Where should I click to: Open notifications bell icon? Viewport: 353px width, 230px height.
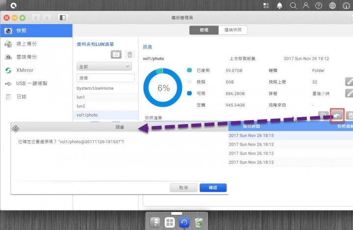[279, 5]
